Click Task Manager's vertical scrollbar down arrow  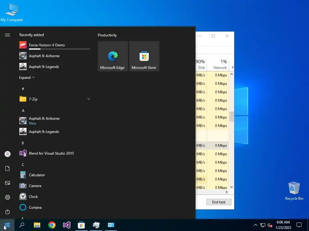click(231, 187)
